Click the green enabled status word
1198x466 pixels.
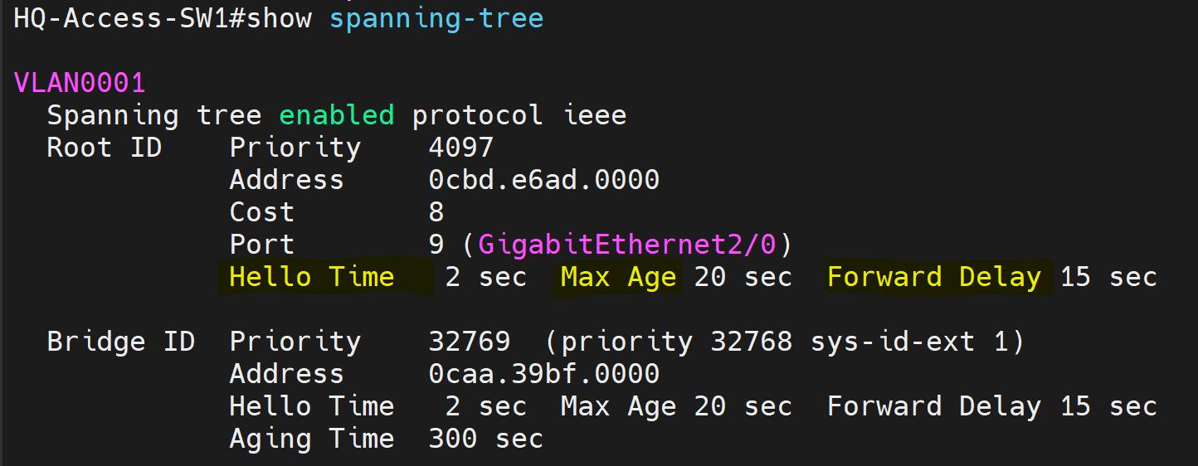(x=337, y=115)
